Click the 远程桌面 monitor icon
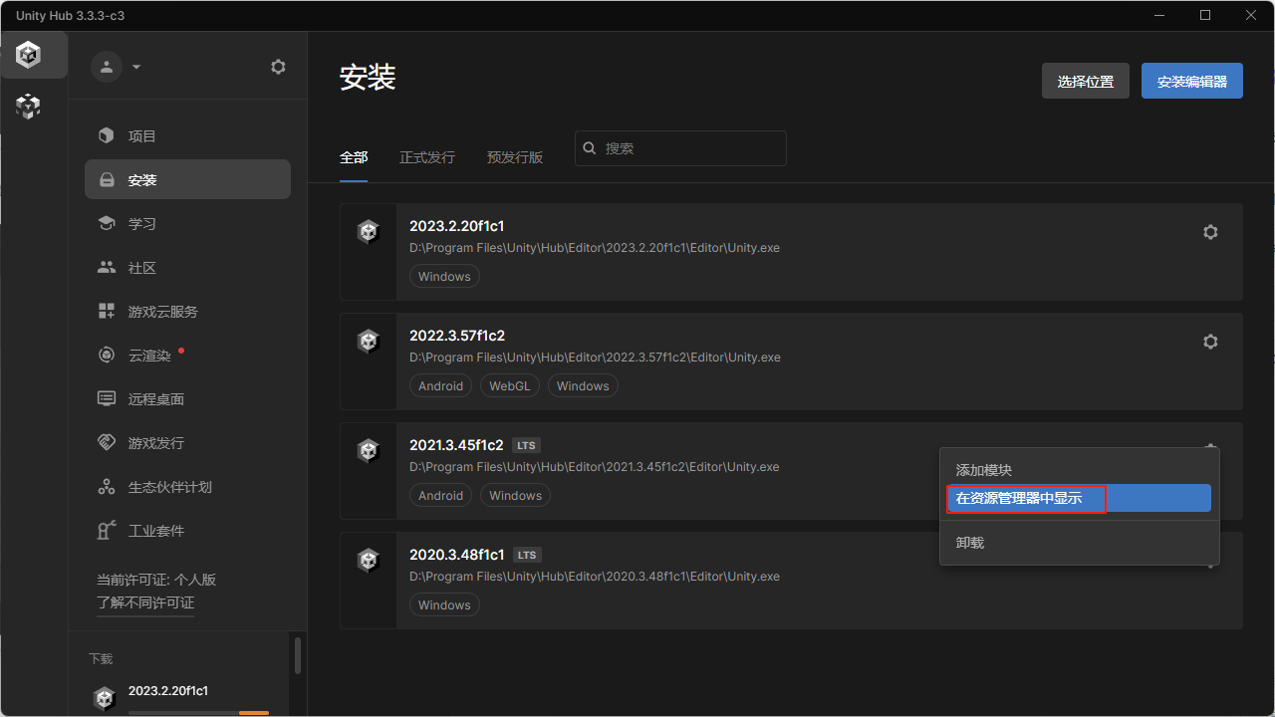Image resolution: width=1275 pixels, height=717 pixels. (x=107, y=399)
